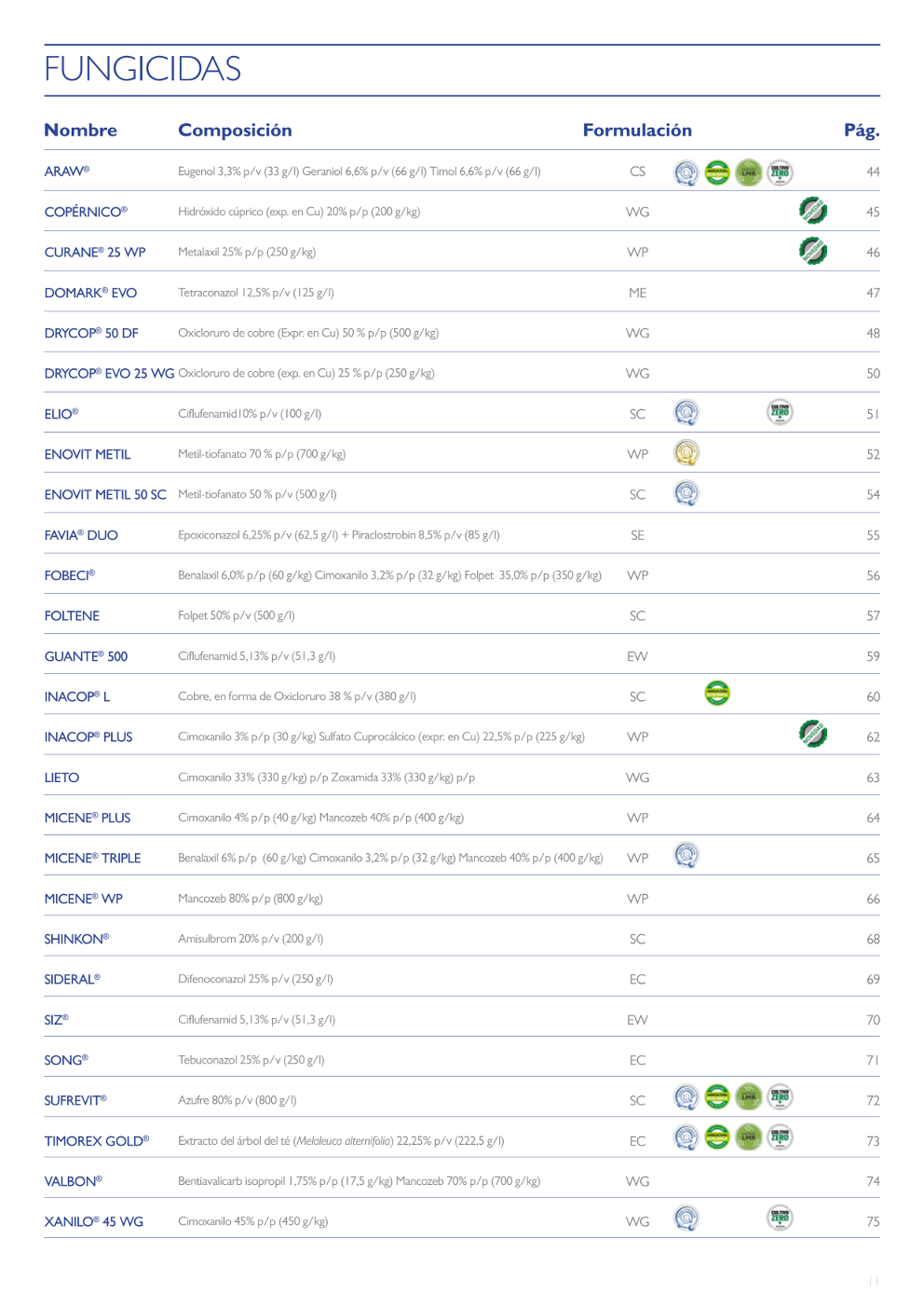Click page number 57 for FOLTENE

coord(873,616)
